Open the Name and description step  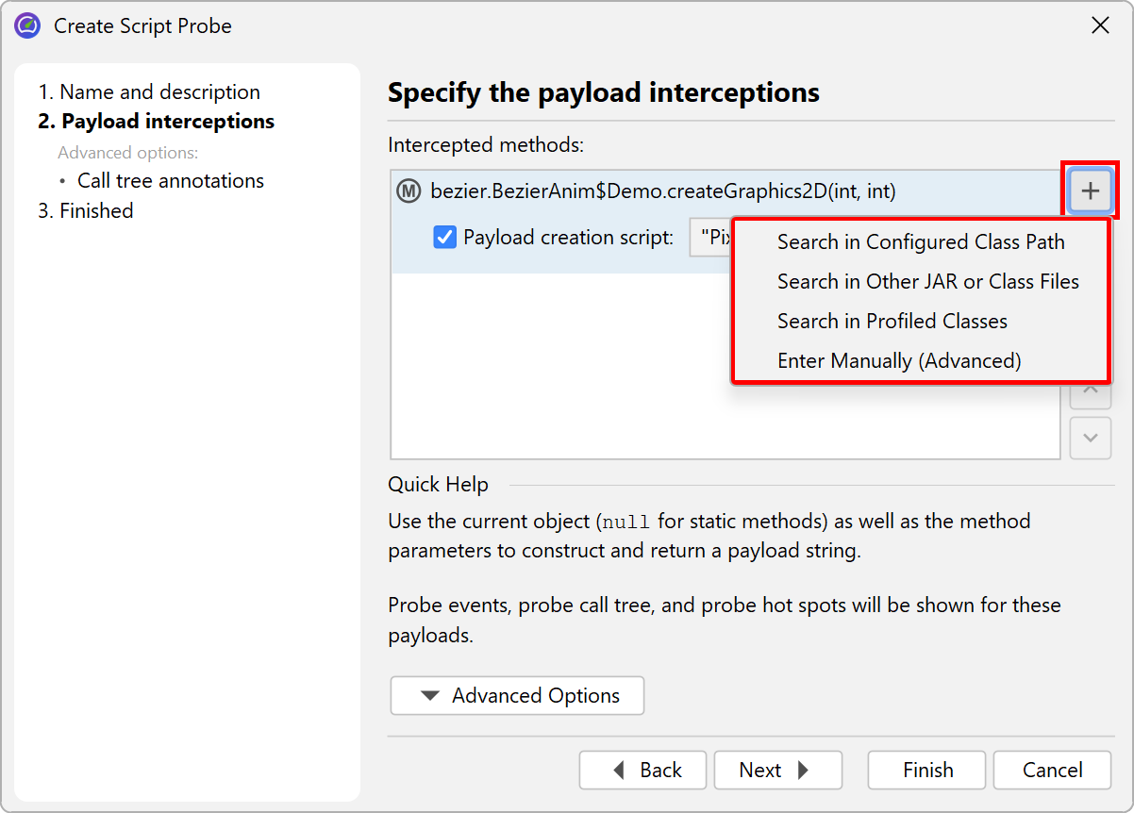[149, 92]
